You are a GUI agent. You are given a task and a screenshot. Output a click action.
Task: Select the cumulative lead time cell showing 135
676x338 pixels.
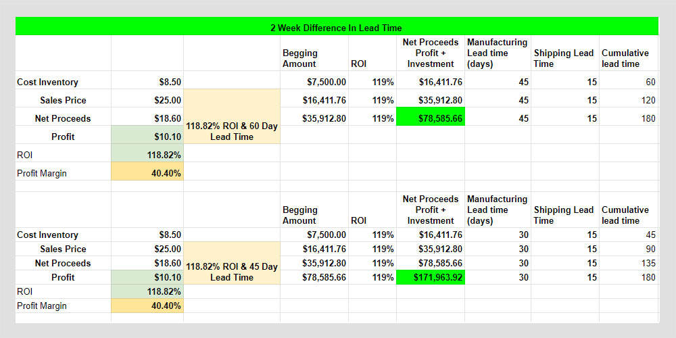(628, 263)
